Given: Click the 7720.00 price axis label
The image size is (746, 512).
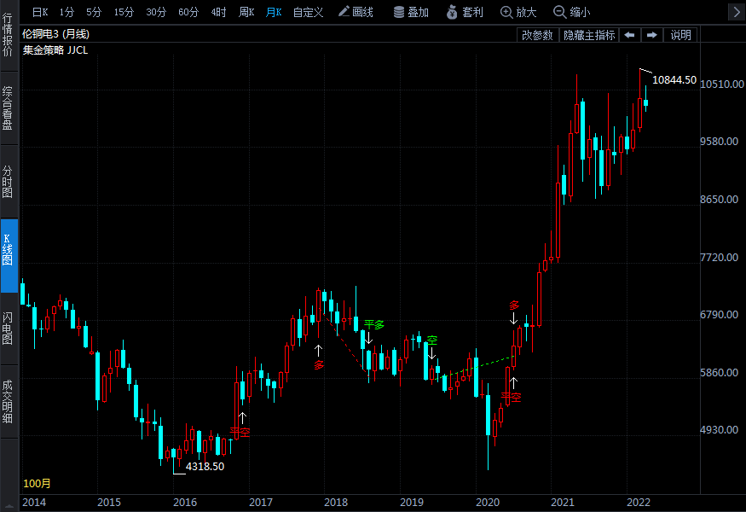Looking at the screenshot, I should (720, 258).
